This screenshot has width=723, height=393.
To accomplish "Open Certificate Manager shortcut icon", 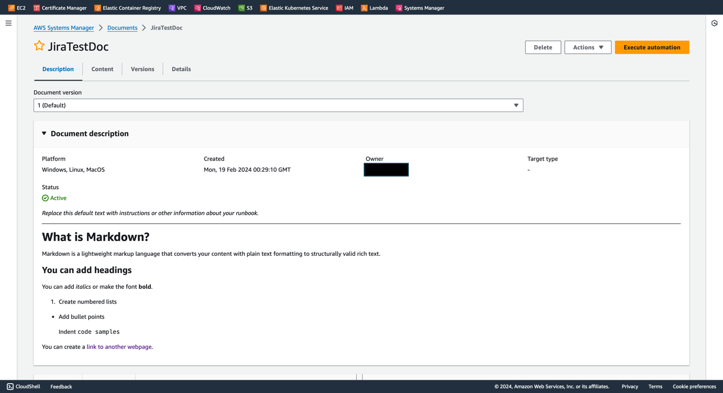I will [37, 8].
